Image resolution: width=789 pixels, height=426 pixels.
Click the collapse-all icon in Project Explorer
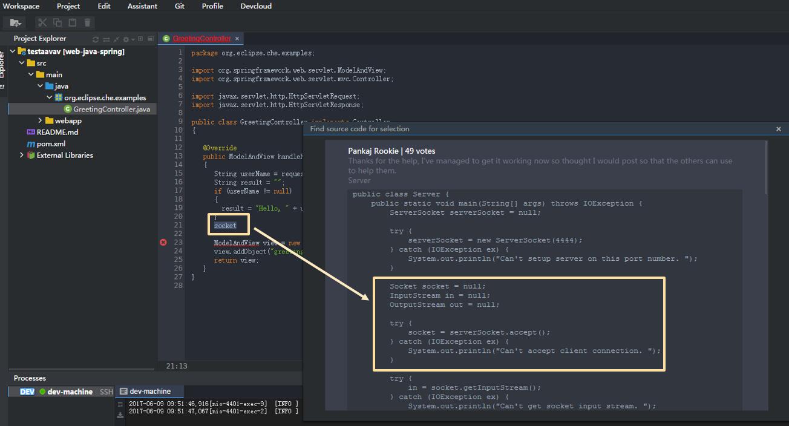pyautogui.click(x=116, y=39)
